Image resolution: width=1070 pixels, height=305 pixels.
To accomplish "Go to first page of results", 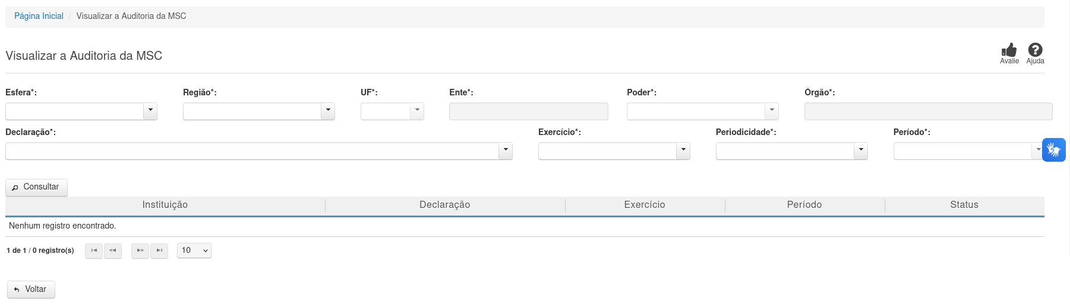I will 94,251.
